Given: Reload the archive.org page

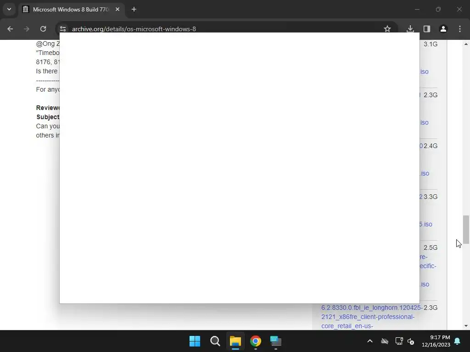Looking at the screenshot, I should pyautogui.click(x=43, y=29).
